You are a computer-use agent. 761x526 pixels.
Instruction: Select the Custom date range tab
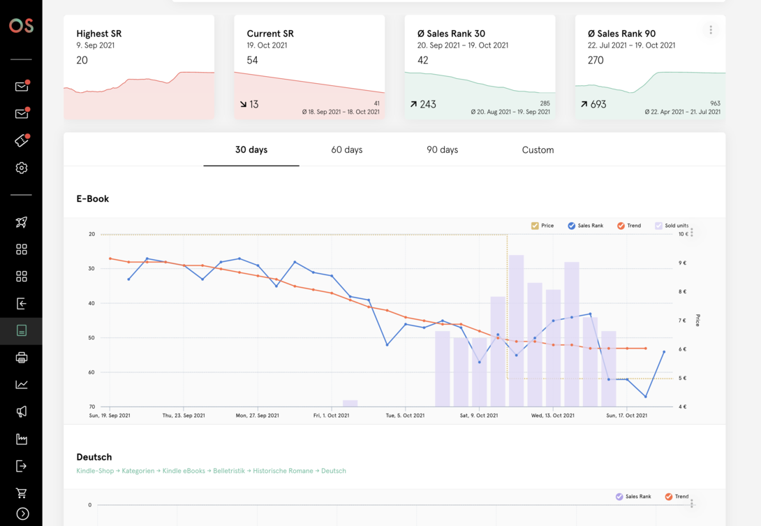[538, 150]
